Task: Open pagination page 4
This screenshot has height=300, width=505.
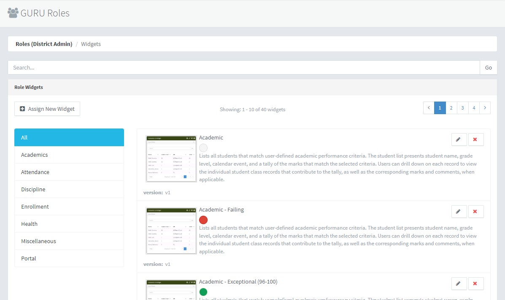Action: click(474, 108)
